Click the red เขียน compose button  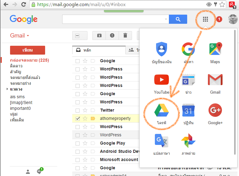coord(27,50)
